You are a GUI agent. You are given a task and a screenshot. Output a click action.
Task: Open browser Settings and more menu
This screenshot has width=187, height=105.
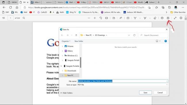click(x=183, y=7)
